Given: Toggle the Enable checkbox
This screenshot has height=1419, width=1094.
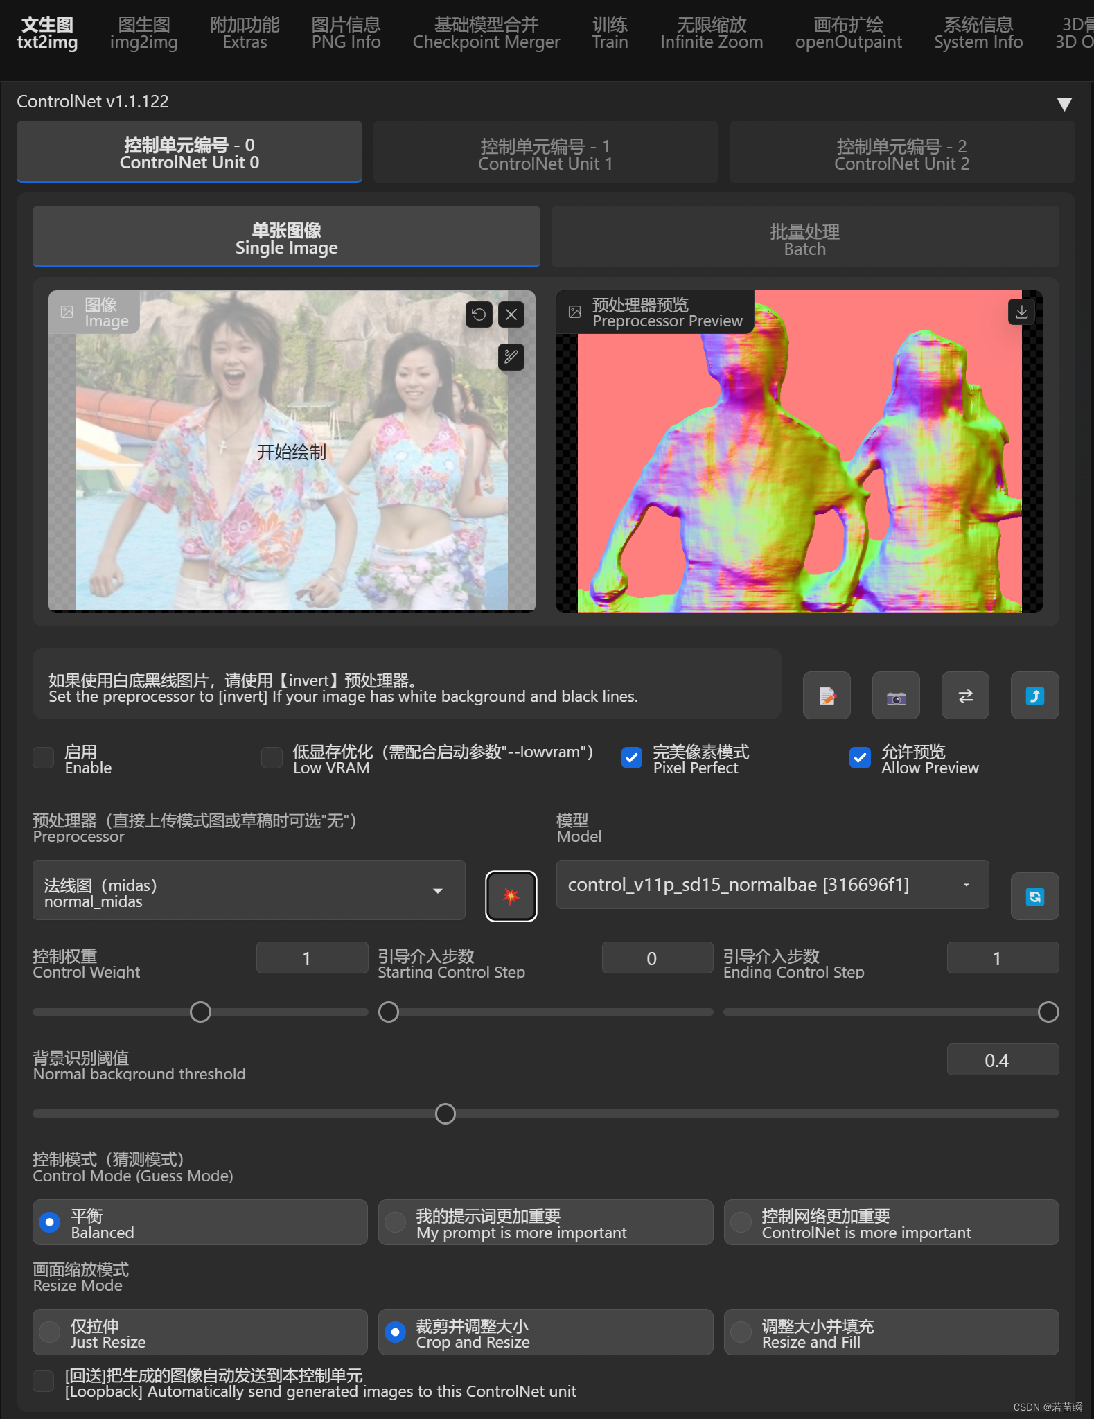Looking at the screenshot, I should click(x=44, y=758).
